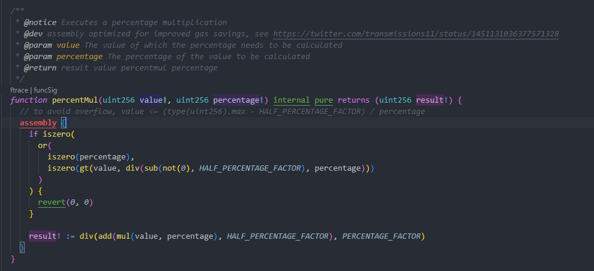Click the underlined pure keyword
The height and width of the screenshot is (271, 594).
coord(324,100)
